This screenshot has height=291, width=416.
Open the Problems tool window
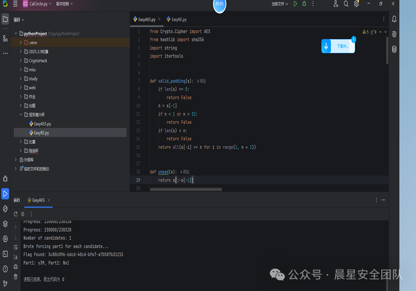tap(5, 269)
